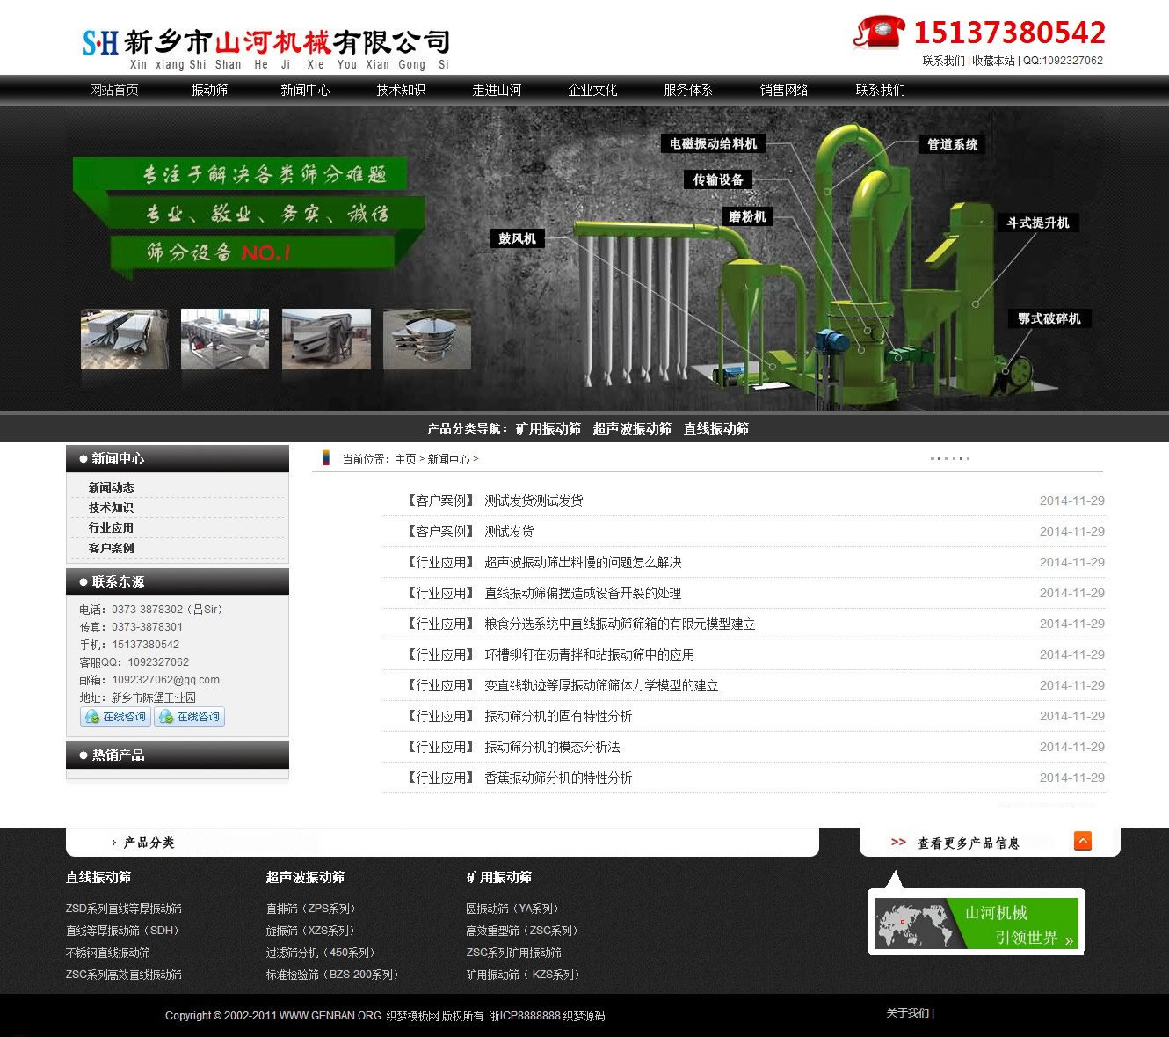Open 新闻中心 in the top navigation
Screen dimensions: 1169x1037
[305, 90]
